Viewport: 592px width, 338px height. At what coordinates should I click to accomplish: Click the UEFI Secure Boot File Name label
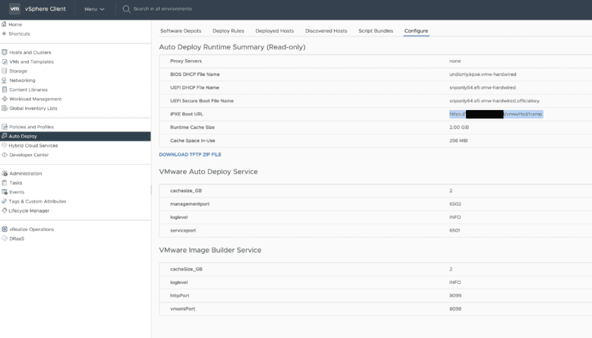(202, 101)
